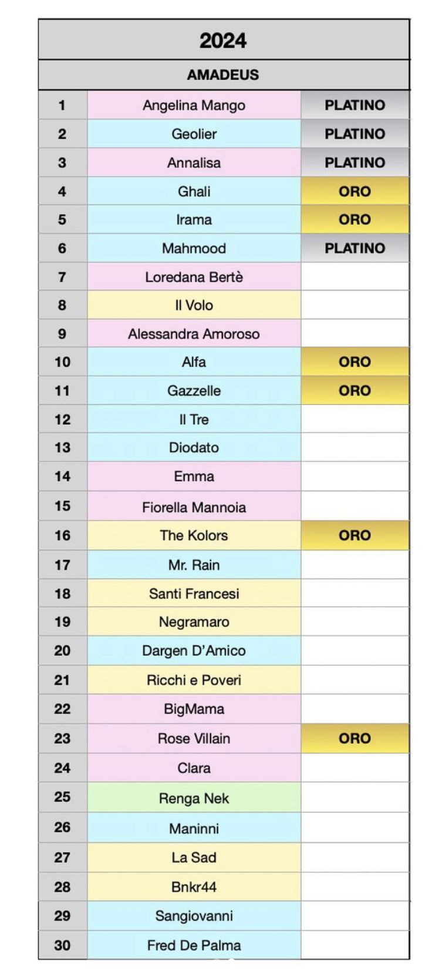
Task: Click the Irama row cell
Action: click(194, 219)
